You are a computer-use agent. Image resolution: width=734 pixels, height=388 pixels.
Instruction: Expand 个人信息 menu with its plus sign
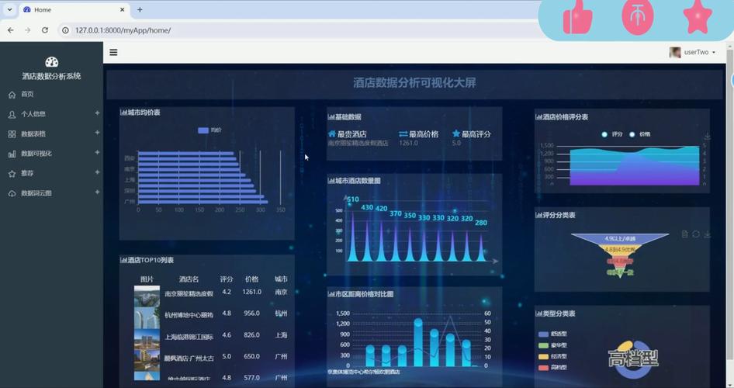pyautogui.click(x=97, y=113)
